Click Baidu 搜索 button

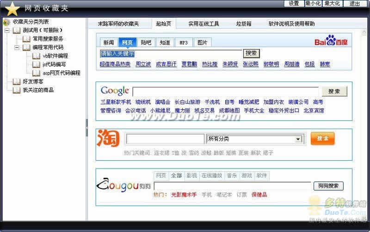[x=251, y=53]
